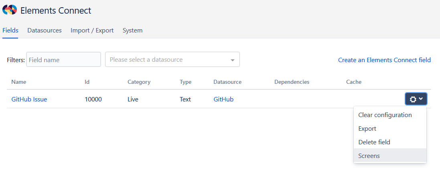The width and height of the screenshot is (440, 174).
Task: Click the Elements Connect logo icon
Action: 10,10
